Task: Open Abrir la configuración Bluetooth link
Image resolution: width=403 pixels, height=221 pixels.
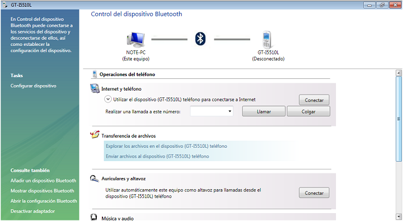Action: 44,201
